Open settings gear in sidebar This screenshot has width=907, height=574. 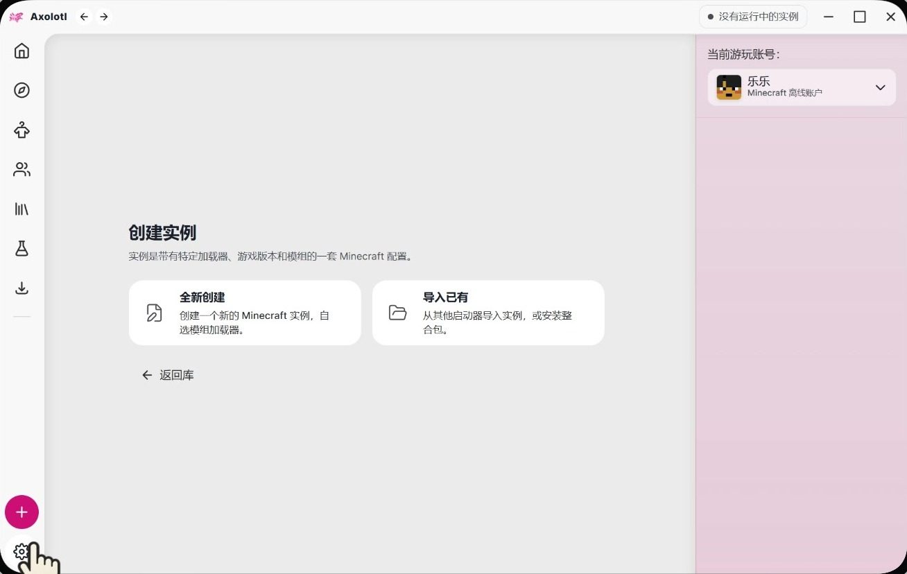(21, 552)
